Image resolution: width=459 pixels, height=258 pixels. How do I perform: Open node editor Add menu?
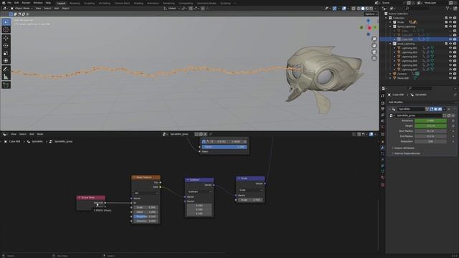pos(32,134)
